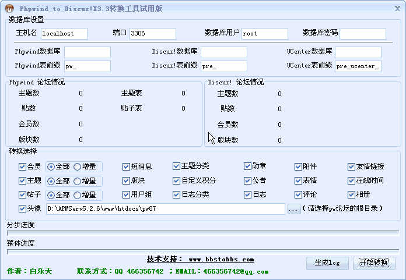Toggle the 评论 checkbox
This screenshot has height=280, width=406.
point(298,194)
